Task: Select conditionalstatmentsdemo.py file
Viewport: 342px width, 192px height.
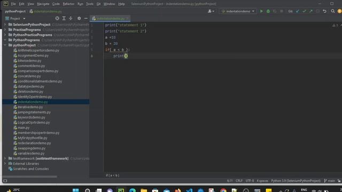Action: coord(40,81)
